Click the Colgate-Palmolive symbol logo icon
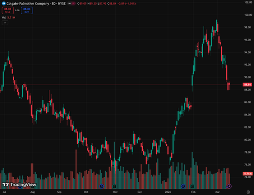Viewport: 254px width, 195px height. click(4, 4)
